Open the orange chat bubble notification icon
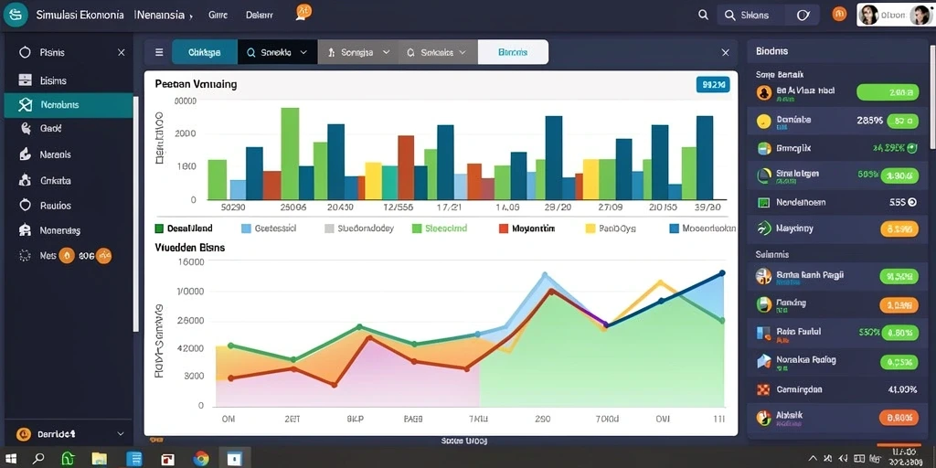Viewport: 936px width, 468px height. 303,12
